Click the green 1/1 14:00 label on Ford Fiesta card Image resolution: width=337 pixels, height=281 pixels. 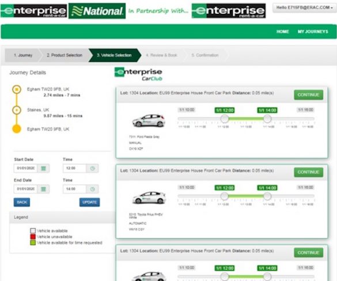coord(267,110)
